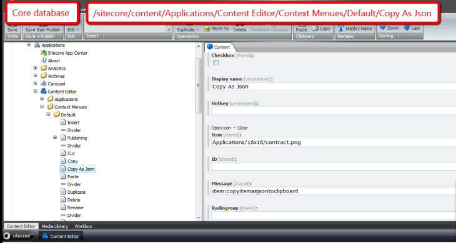Image resolution: width=456 pixels, height=243 pixels.
Task: Click Save then Publish button
Action: [42, 29]
